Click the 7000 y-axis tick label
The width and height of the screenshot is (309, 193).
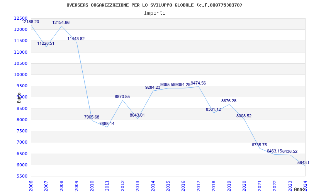(x=22, y=142)
